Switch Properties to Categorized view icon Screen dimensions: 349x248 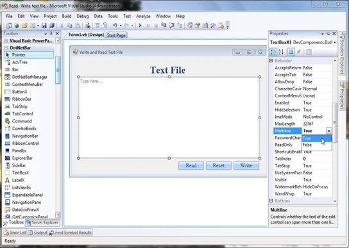(x=273, y=52)
